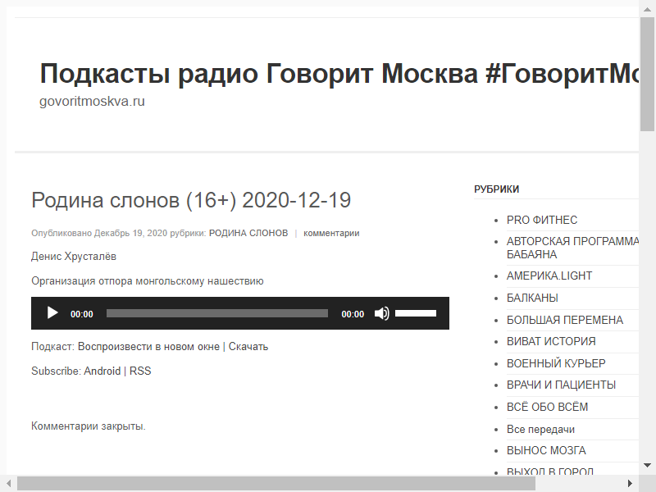Open the БАЛКАНЫ category
The width and height of the screenshot is (656, 492).
[532, 298]
